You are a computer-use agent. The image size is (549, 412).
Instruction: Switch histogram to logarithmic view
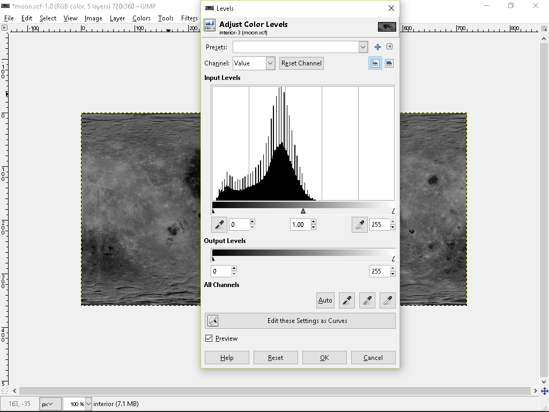click(x=389, y=63)
